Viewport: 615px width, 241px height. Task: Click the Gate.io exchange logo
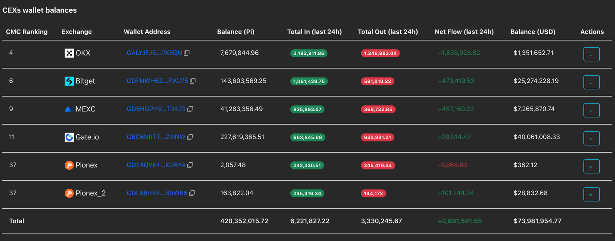click(x=69, y=137)
